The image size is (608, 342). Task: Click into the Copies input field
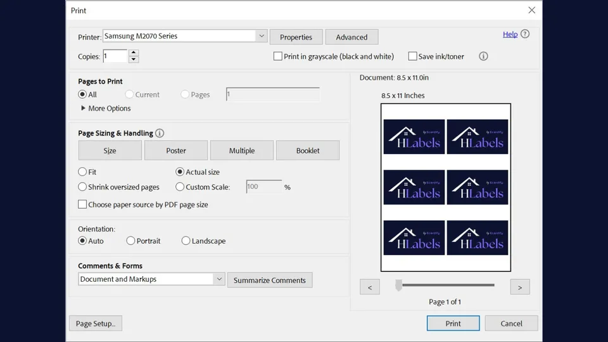pos(115,56)
